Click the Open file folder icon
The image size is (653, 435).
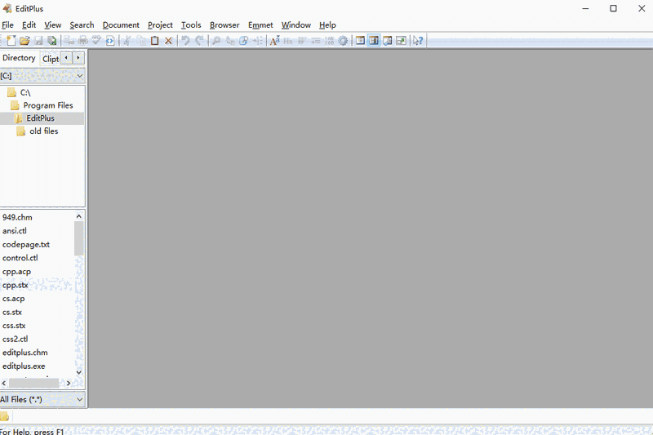24,41
